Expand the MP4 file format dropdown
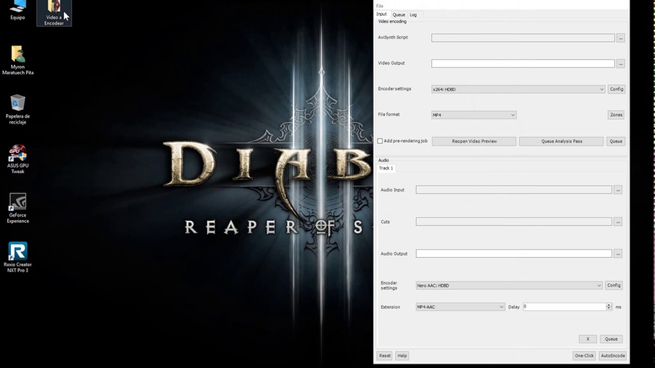This screenshot has width=655, height=368. pyautogui.click(x=474, y=115)
